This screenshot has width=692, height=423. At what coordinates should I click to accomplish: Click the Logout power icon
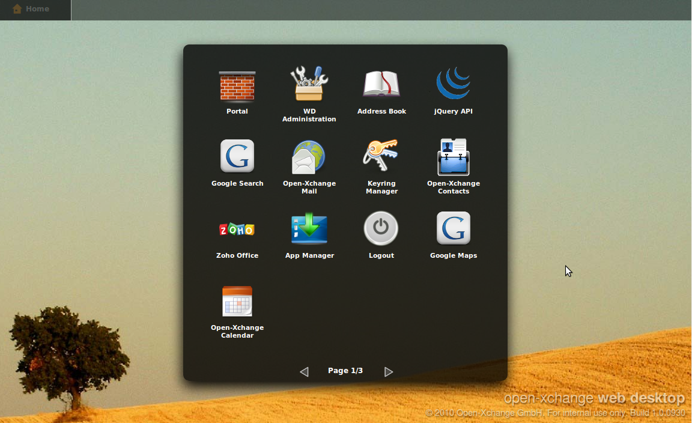(x=381, y=228)
